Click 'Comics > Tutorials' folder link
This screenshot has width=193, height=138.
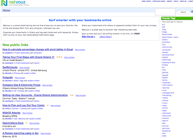[20, 109]
